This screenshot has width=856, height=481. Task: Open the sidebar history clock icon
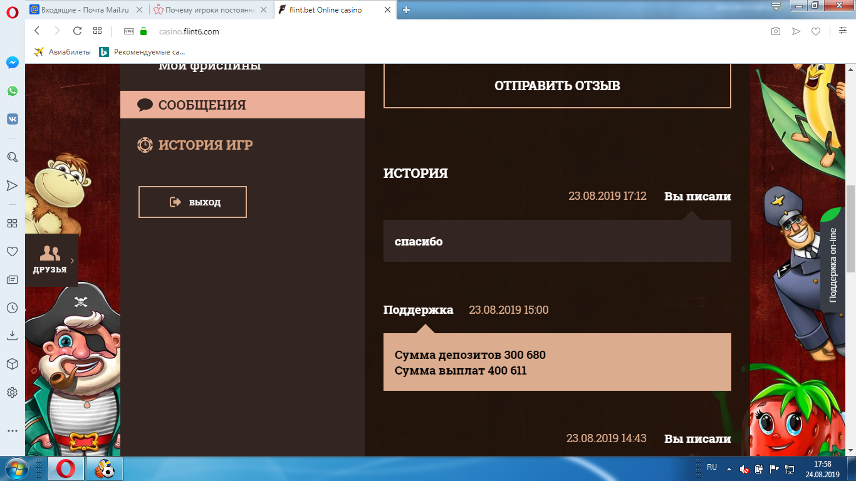tap(12, 308)
